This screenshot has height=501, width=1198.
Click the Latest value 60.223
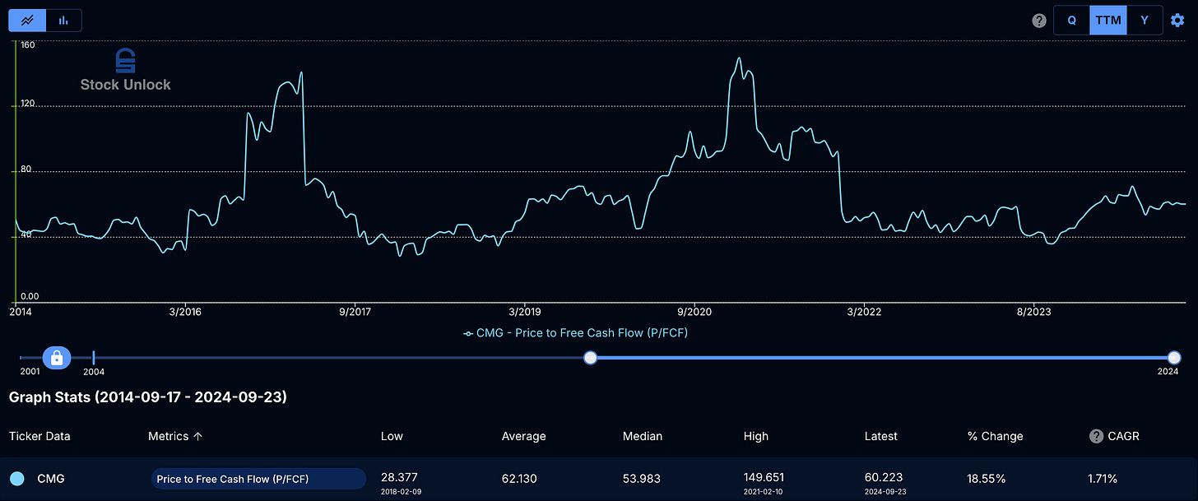883,478
